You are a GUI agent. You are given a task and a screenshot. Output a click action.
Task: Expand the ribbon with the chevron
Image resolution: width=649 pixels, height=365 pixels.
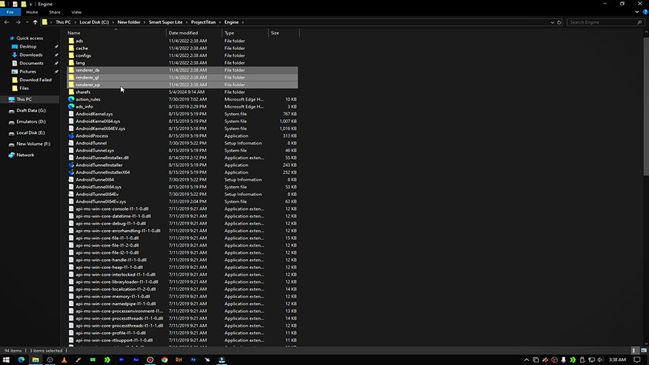click(637, 12)
